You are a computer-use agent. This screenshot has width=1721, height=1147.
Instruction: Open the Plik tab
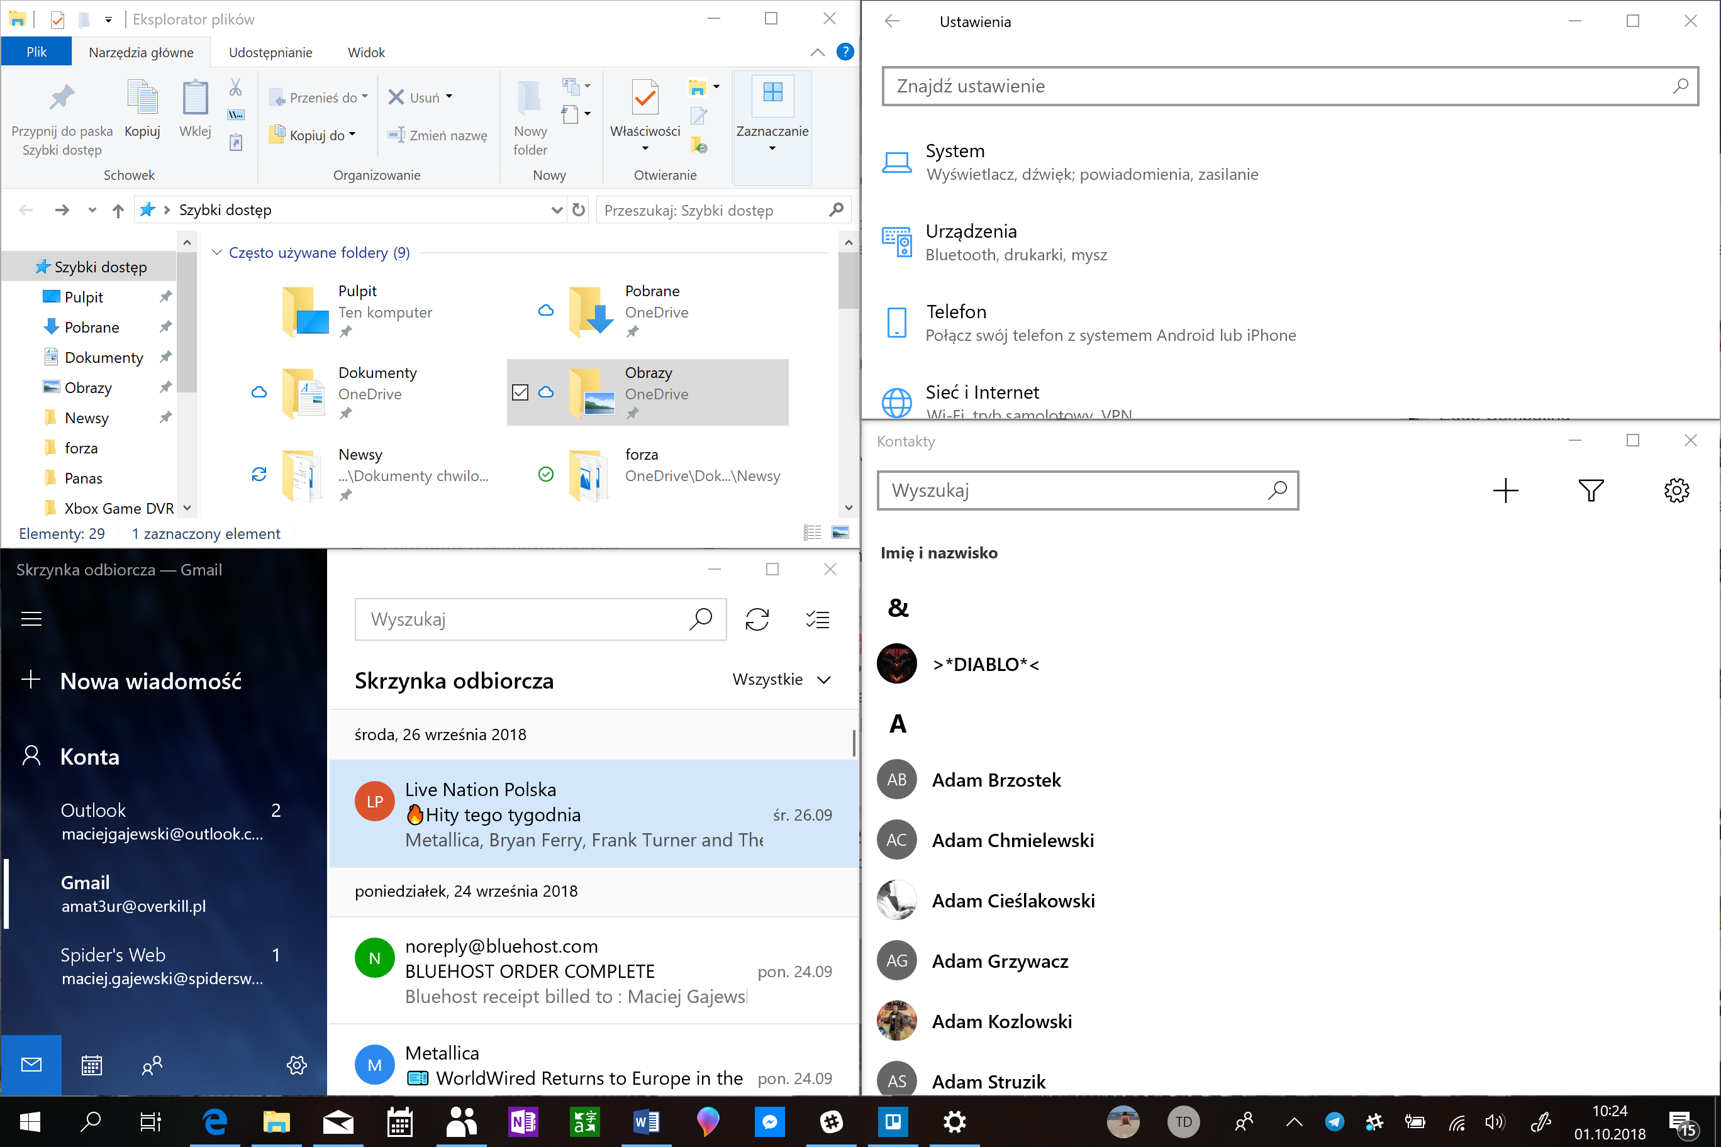pyautogui.click(x=36, y=52)
